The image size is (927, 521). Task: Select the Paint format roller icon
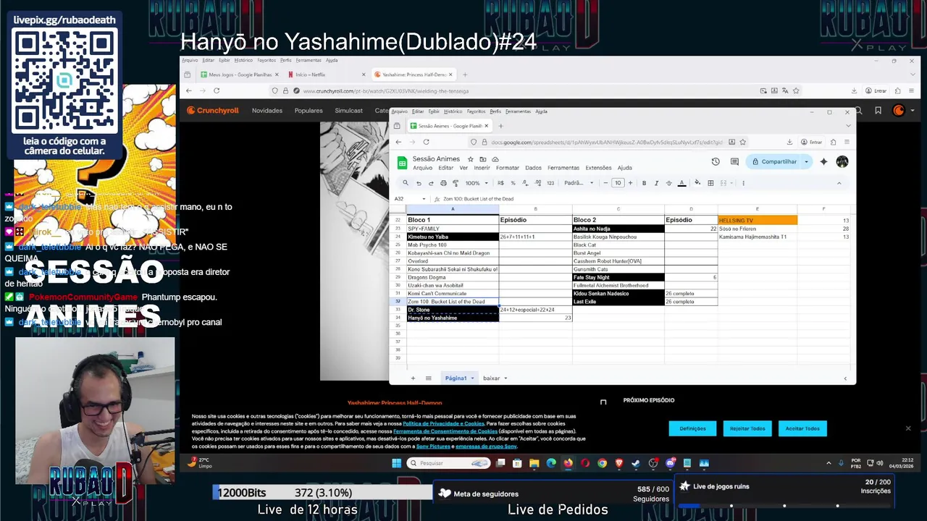tap(456, 183)
